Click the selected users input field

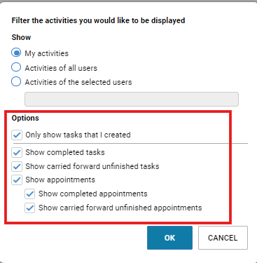click(x=132, y=99)
